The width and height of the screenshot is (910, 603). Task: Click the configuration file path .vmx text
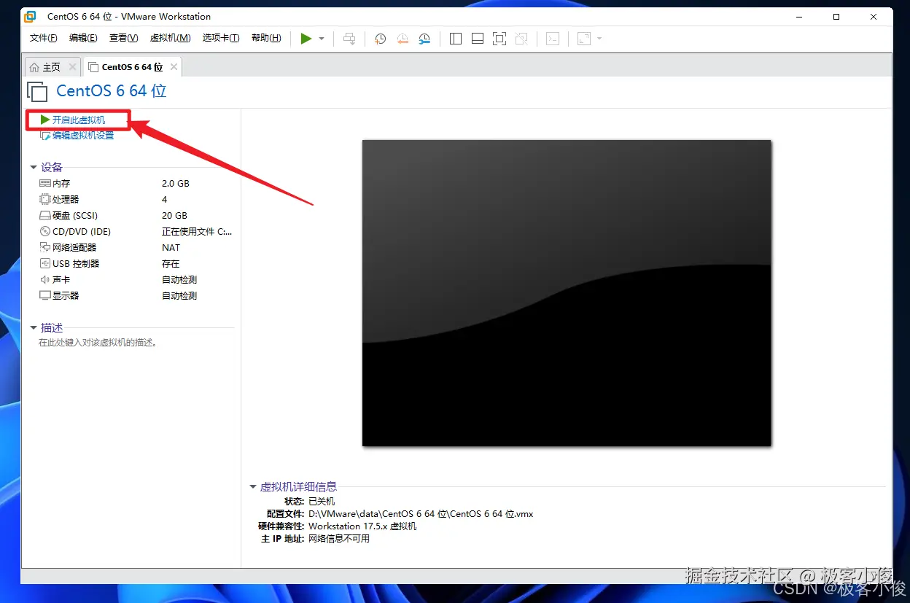[x=421, y=514]
